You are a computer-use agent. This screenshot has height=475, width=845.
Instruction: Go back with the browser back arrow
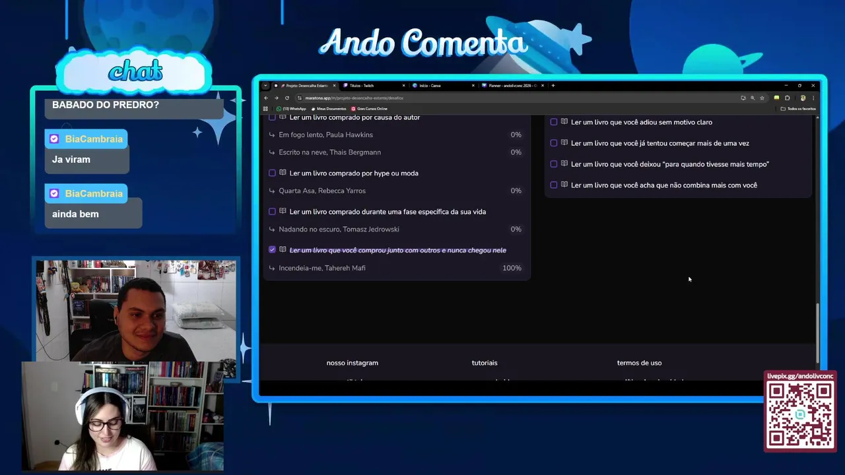266,98
